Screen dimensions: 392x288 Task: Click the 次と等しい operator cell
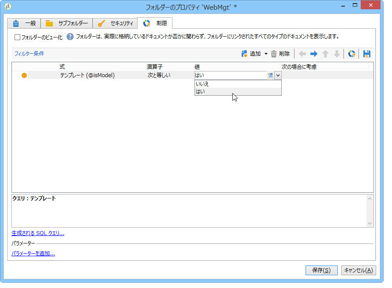[x=159, y=75]
